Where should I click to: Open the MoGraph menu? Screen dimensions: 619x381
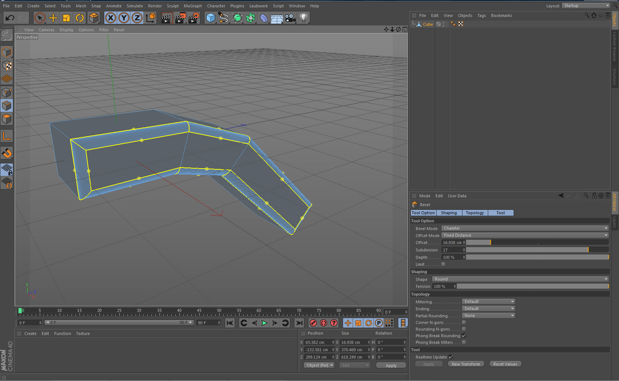coord(193,6)
